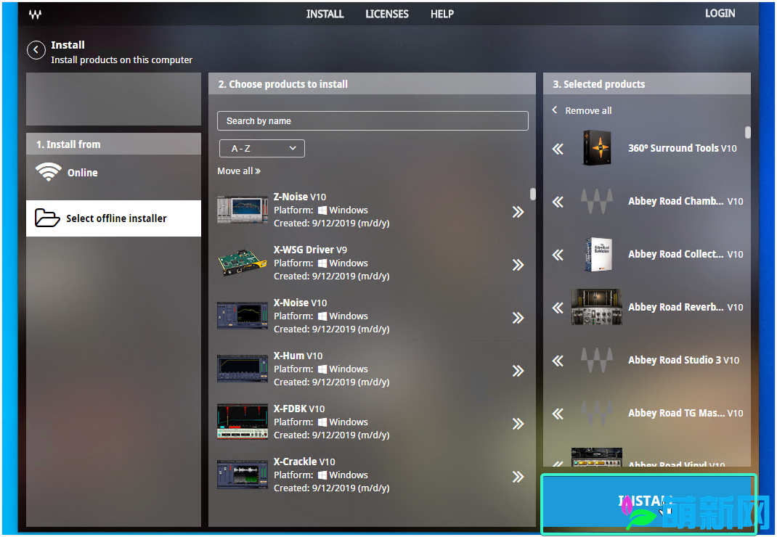Click the Abbey Road TG Mastering placeholder icon
This screenshot has width=777, height=537.
pos(597,413)
